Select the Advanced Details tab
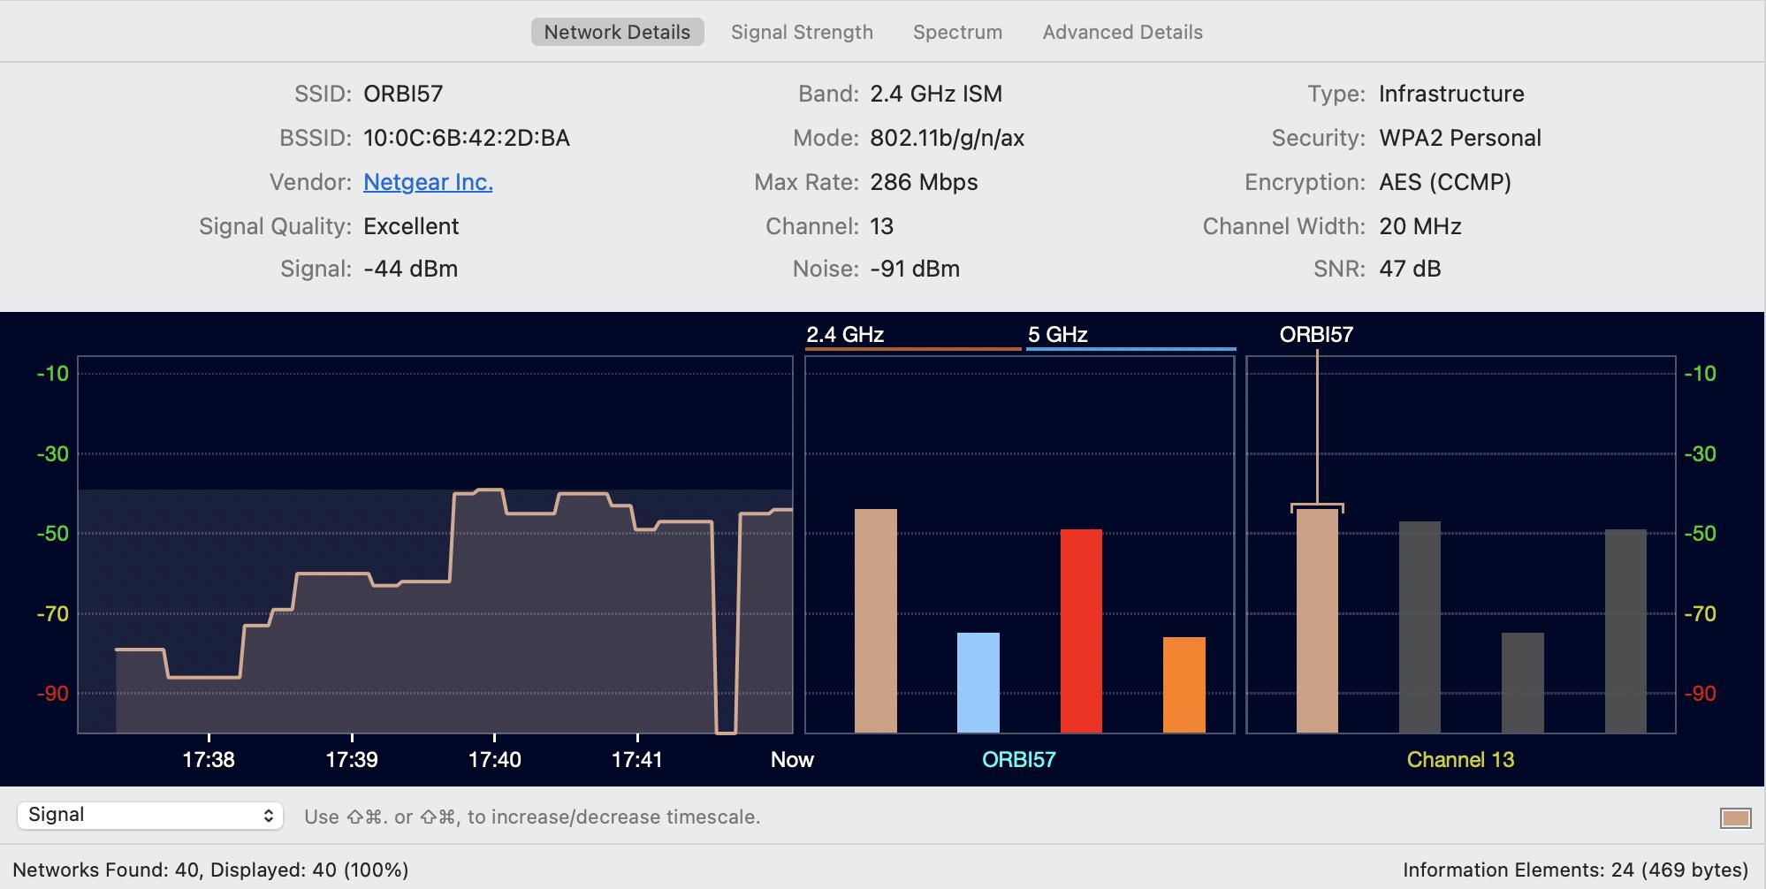 pos(1122,32)
